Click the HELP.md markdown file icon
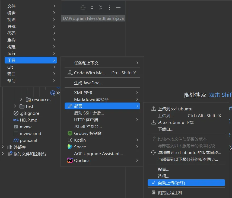232x198 pixels. coord(16,120)
